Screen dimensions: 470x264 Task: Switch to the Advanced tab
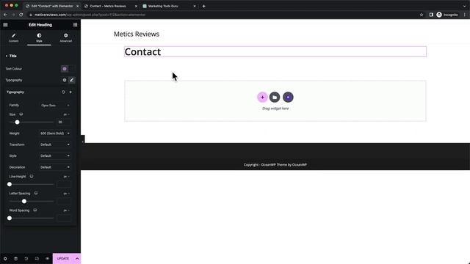65,37
